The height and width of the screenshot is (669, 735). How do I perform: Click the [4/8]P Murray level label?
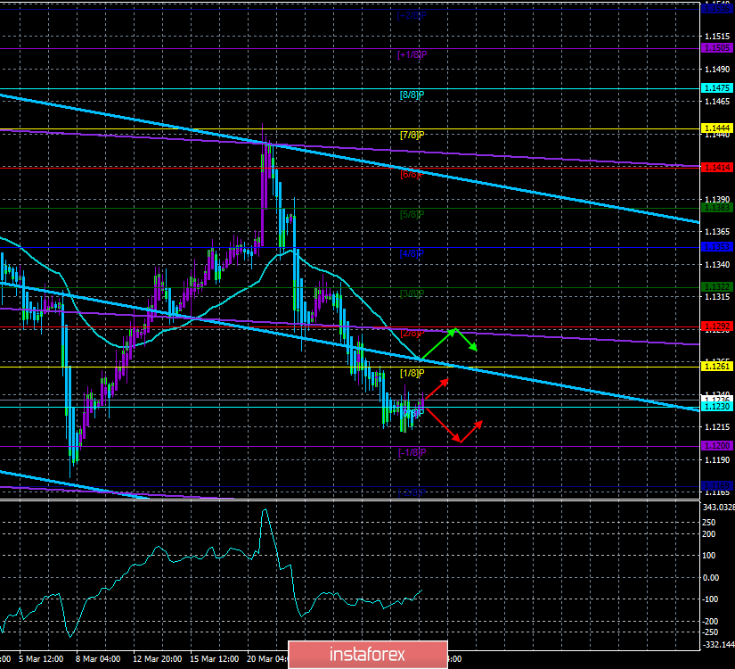[412, 254]
